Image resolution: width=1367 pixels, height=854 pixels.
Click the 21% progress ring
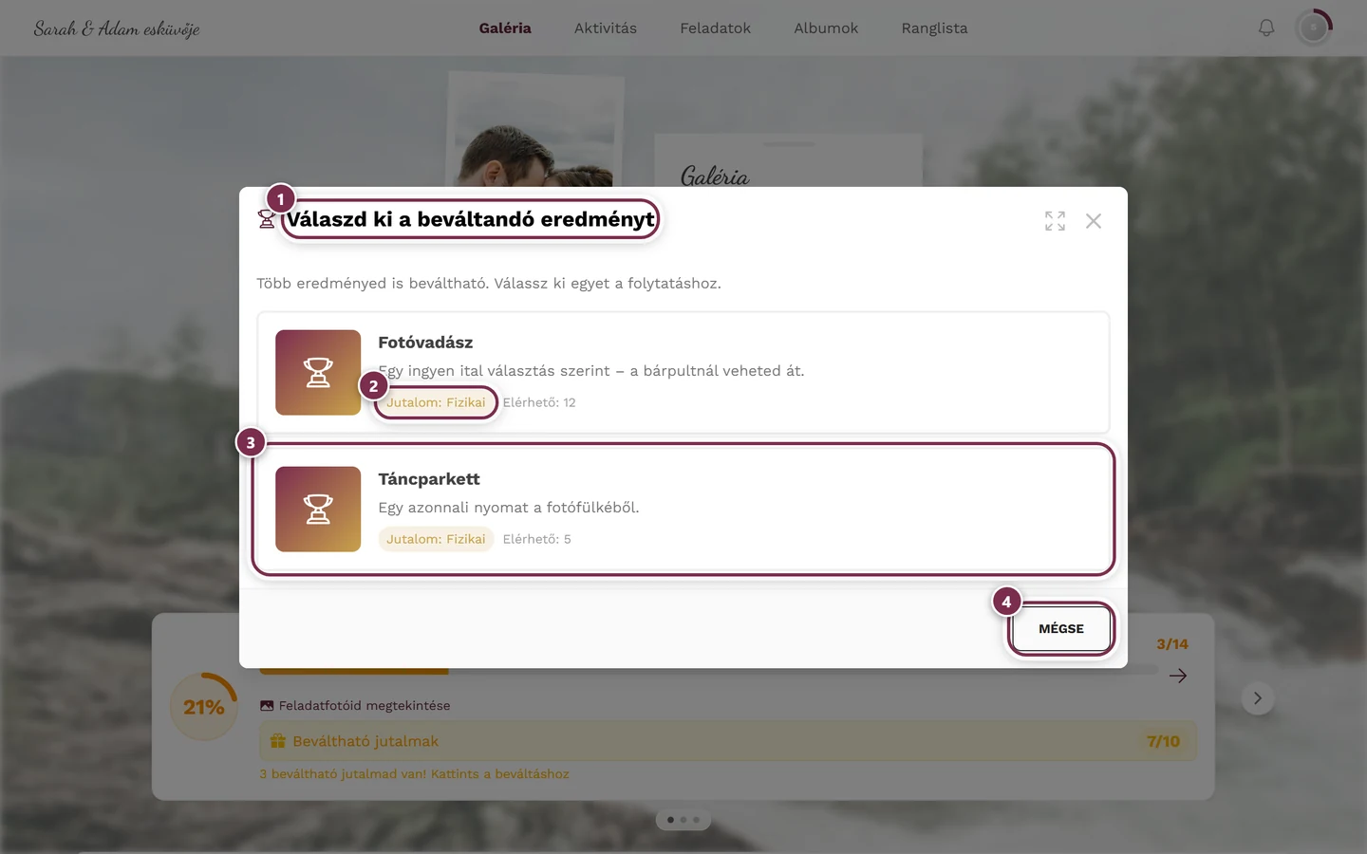click(204, 707)
